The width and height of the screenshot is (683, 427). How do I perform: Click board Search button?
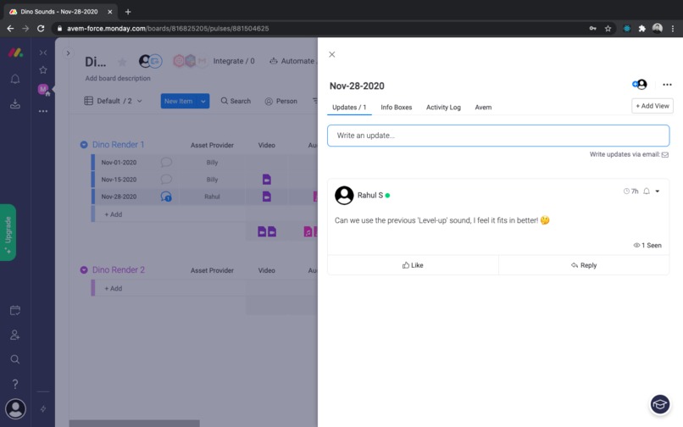236,101
